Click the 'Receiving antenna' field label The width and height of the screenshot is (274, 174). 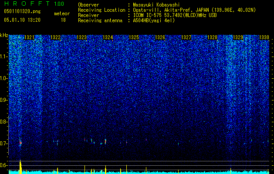coord(100,20)
